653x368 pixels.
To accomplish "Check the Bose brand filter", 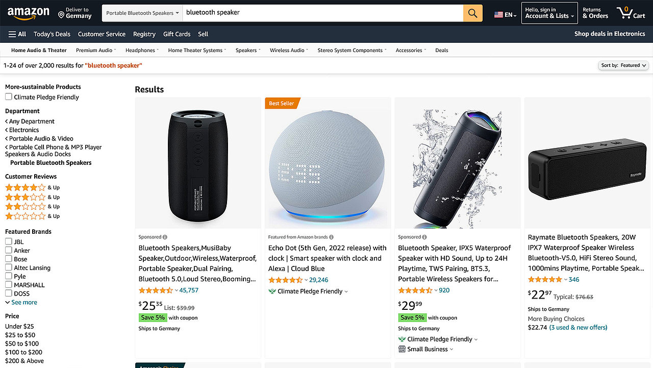I will pyautogui.click(x=8, y=259).
